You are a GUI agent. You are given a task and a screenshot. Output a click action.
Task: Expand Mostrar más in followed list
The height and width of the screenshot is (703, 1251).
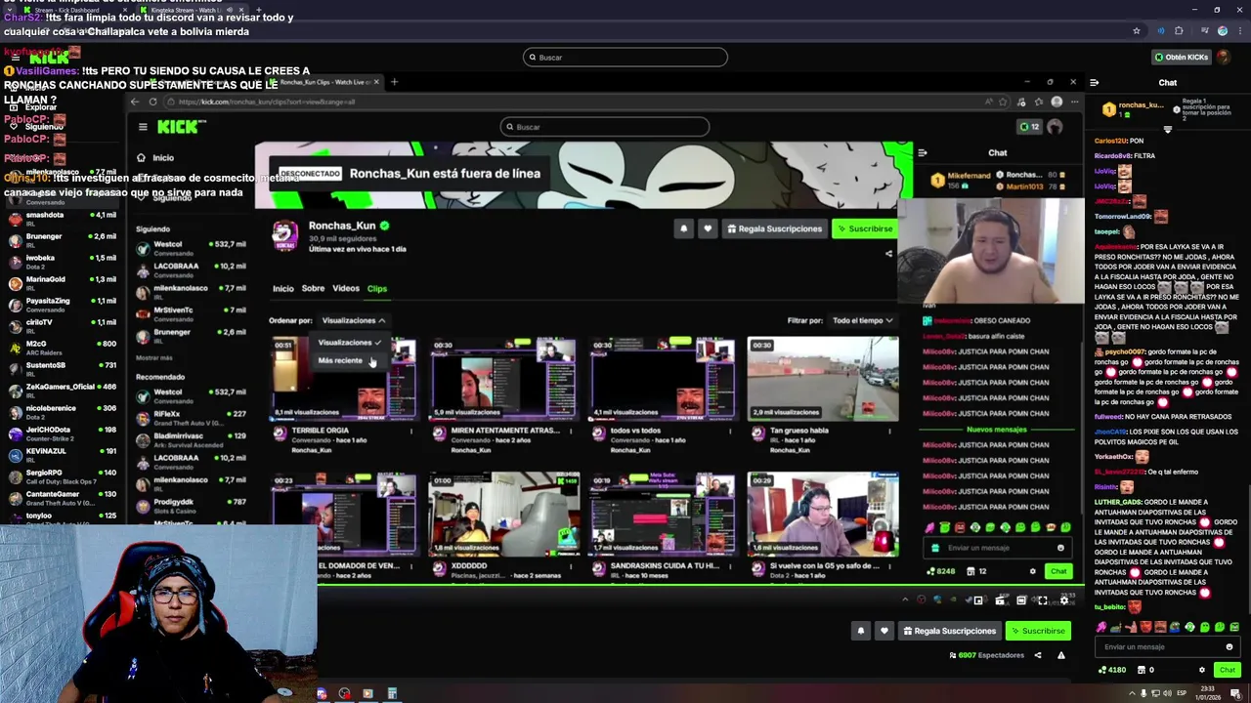pos(154,358)
